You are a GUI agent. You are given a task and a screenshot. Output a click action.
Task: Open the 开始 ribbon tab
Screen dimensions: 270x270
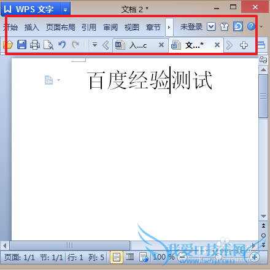pos(10,27)
